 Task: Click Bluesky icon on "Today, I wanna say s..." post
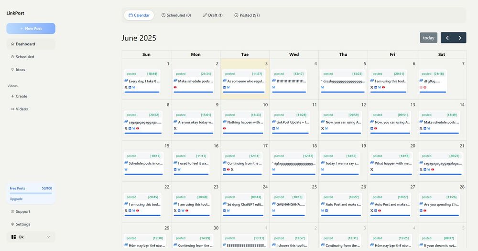[323, 169]
